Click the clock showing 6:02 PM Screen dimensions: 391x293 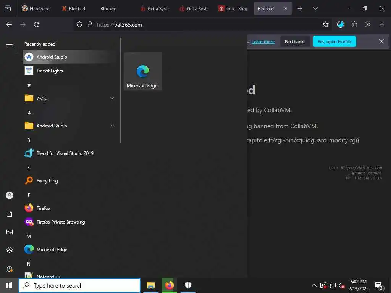pos(358,285)
